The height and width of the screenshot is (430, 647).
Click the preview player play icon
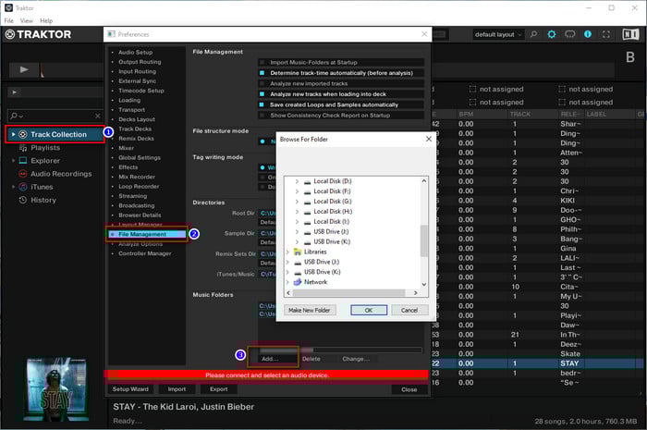[x=15, y=92]
